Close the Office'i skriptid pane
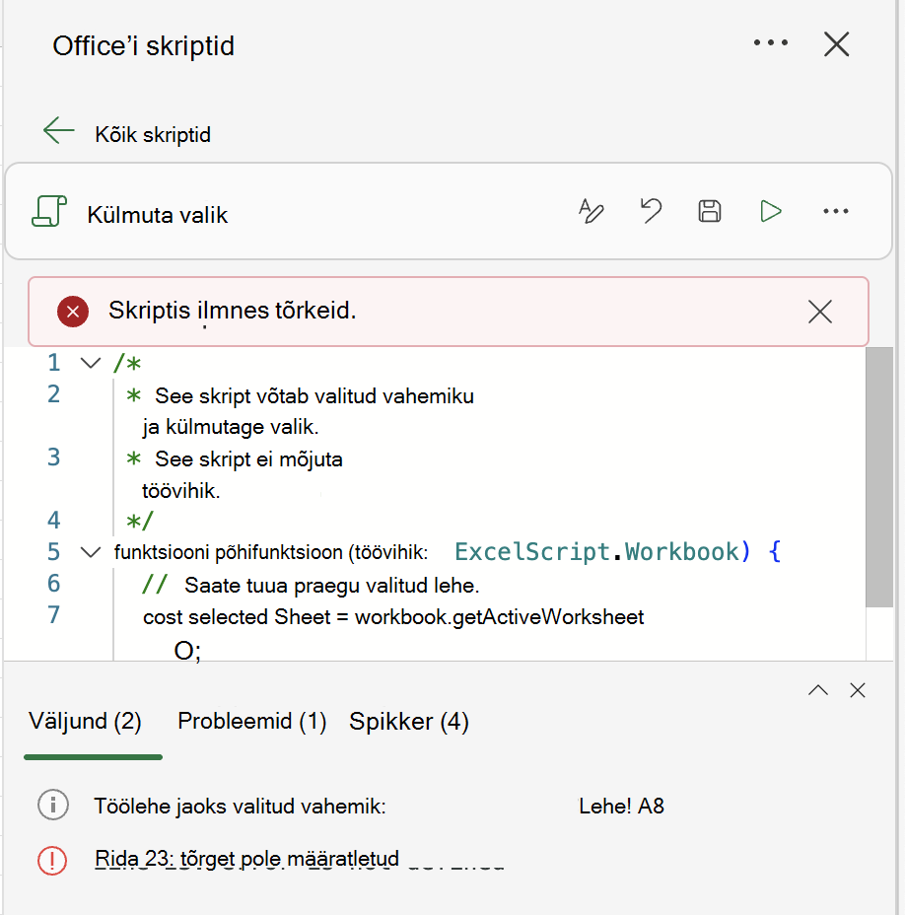 (x=836, y=43)
